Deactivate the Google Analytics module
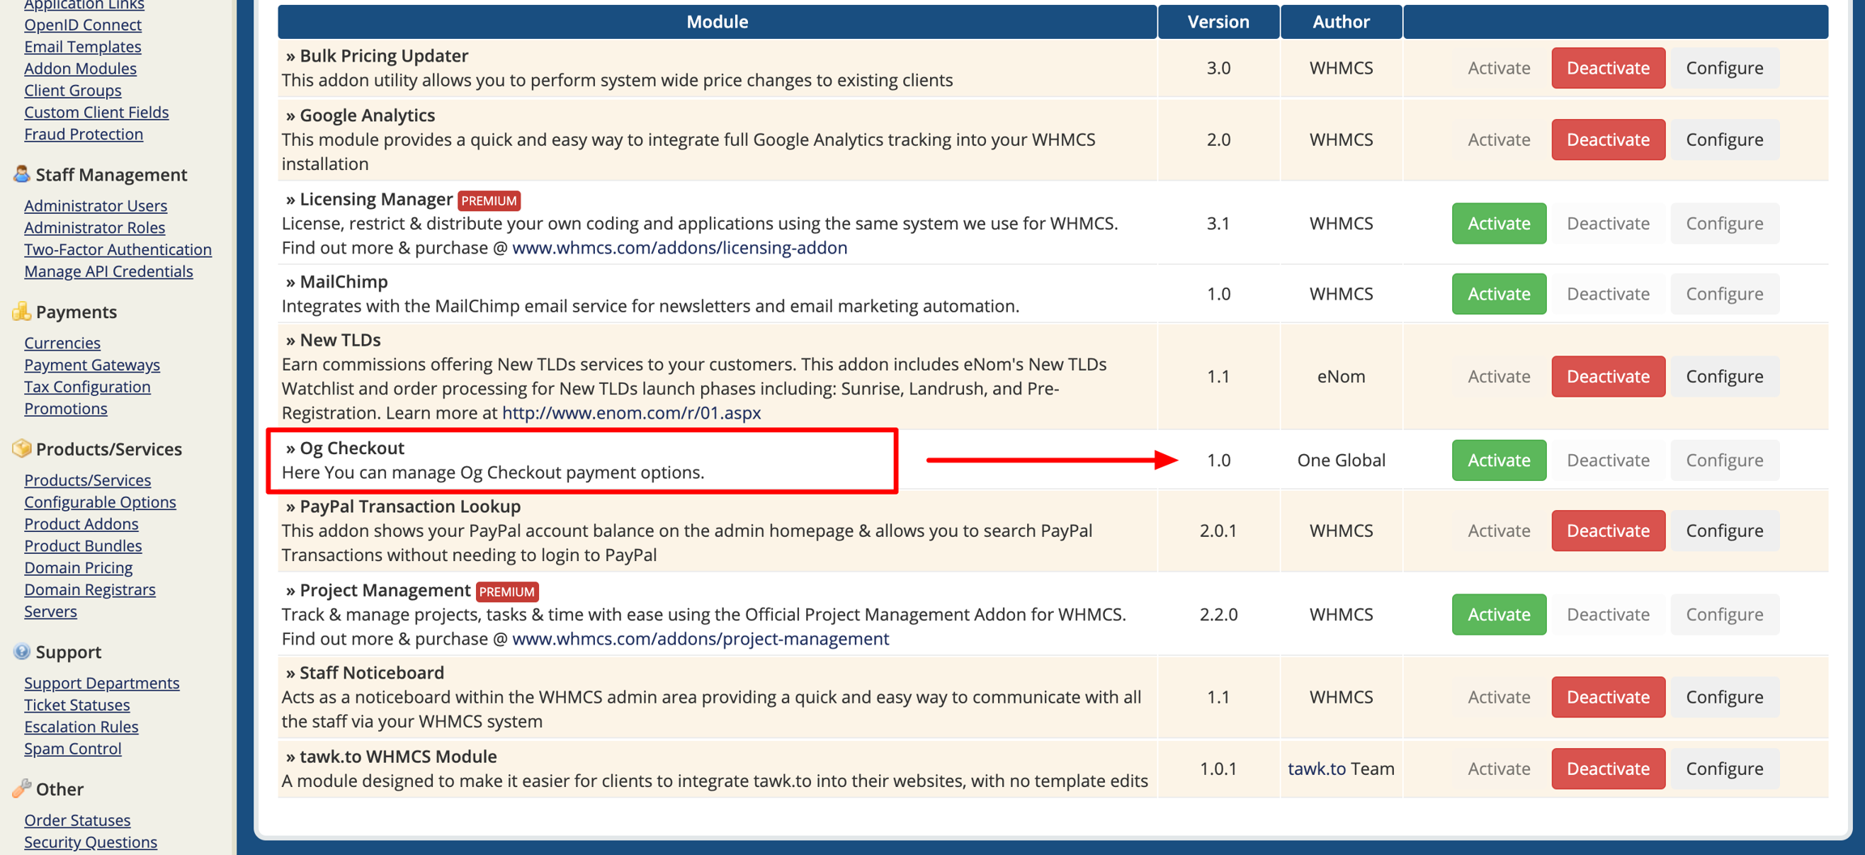This screenshot has width=1865, height=855. (1607, 139)
